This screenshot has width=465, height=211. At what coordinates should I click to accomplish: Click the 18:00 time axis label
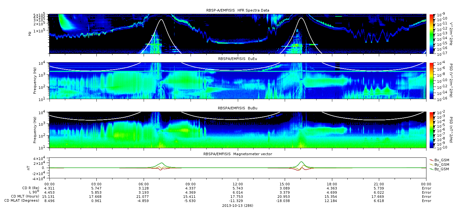point(332,184)
